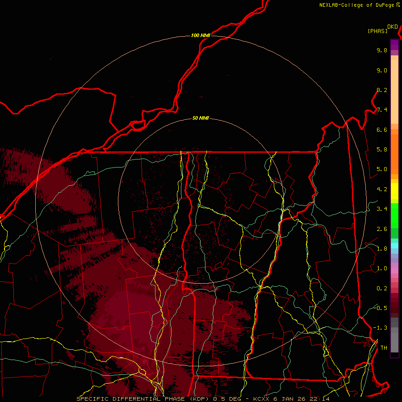
Task: Click the TH threshold label on the scale
Action: coord(384,348)
